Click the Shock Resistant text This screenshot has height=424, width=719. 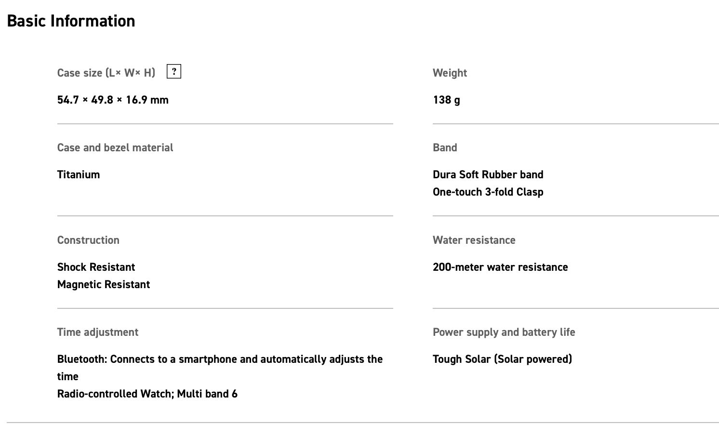[96, 267]
